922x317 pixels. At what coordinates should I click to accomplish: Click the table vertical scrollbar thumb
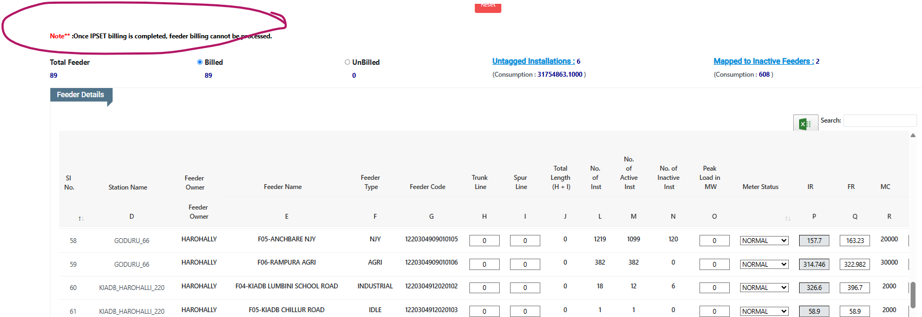click(913, 294)
